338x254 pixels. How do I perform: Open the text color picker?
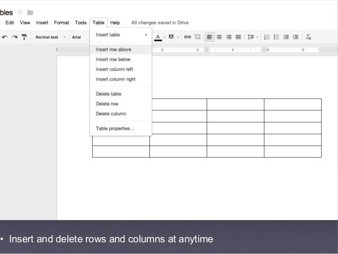[x=158, y=37]
